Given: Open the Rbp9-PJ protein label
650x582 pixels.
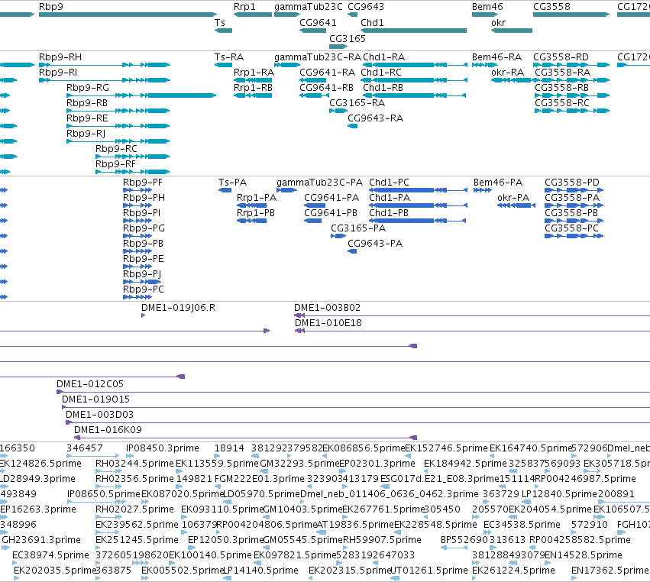Looking at the screenshot, I should point(142,273).
